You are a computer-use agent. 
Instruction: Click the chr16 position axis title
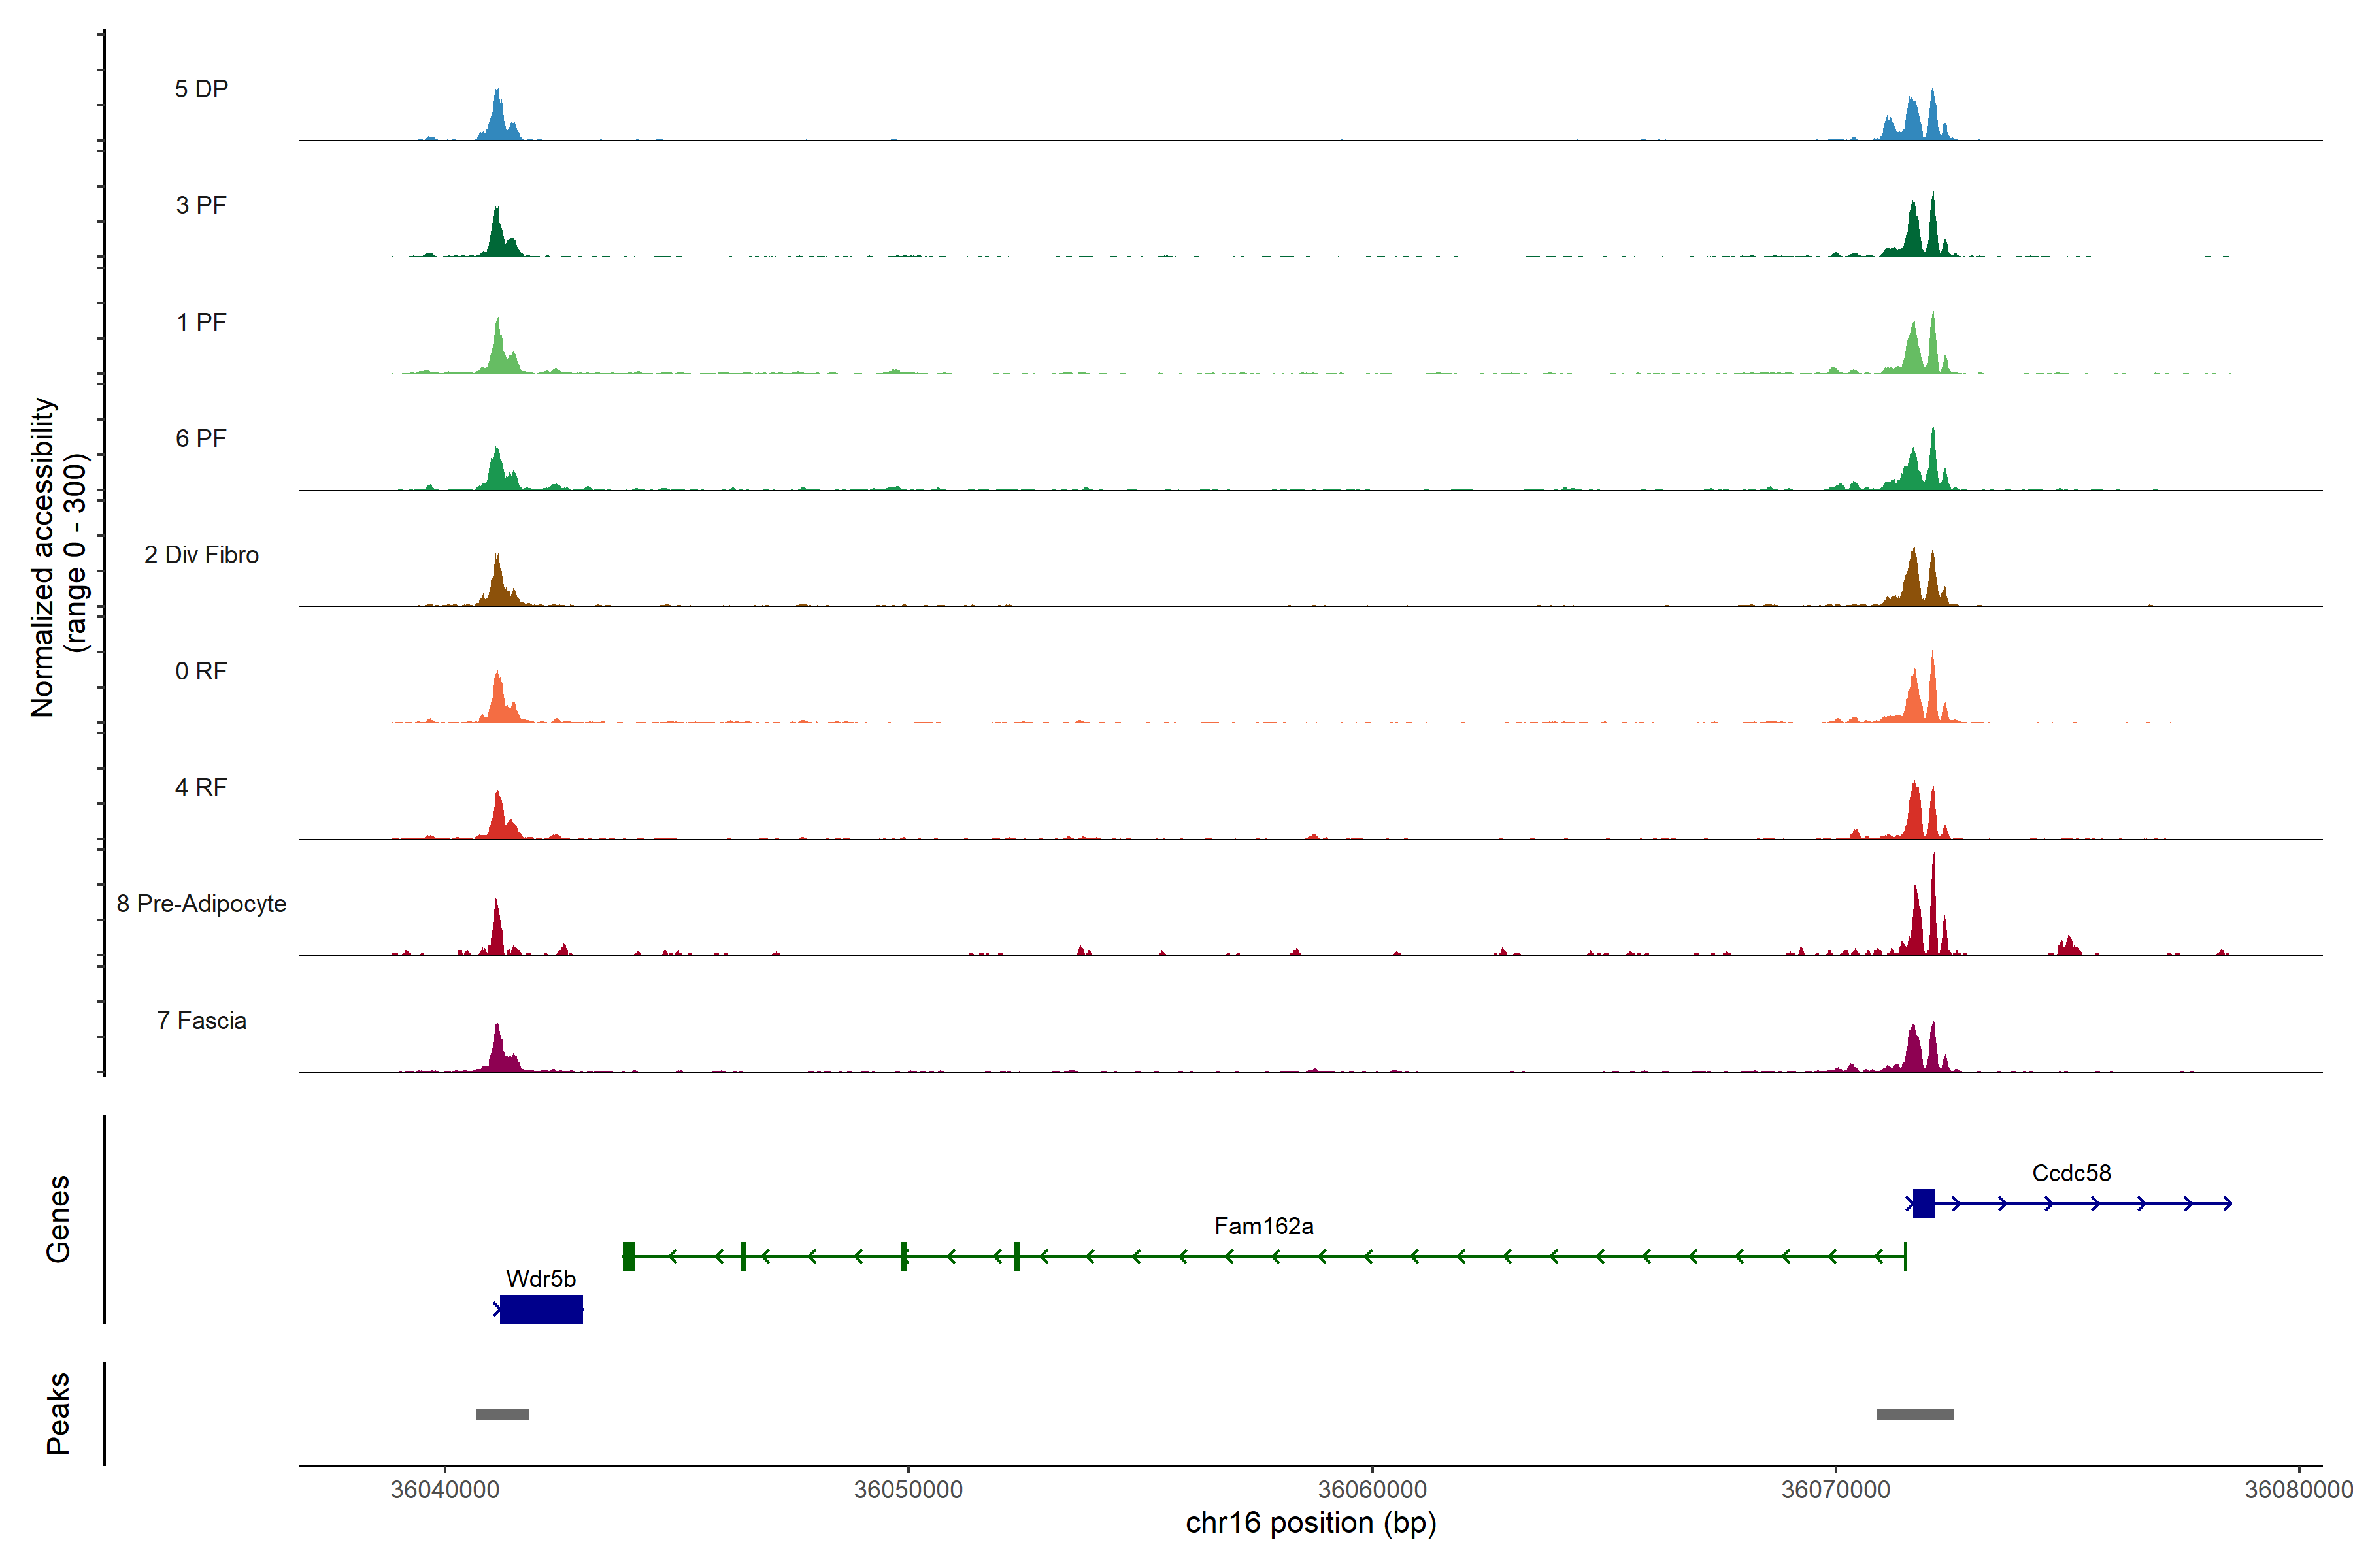(1310, 1523)
